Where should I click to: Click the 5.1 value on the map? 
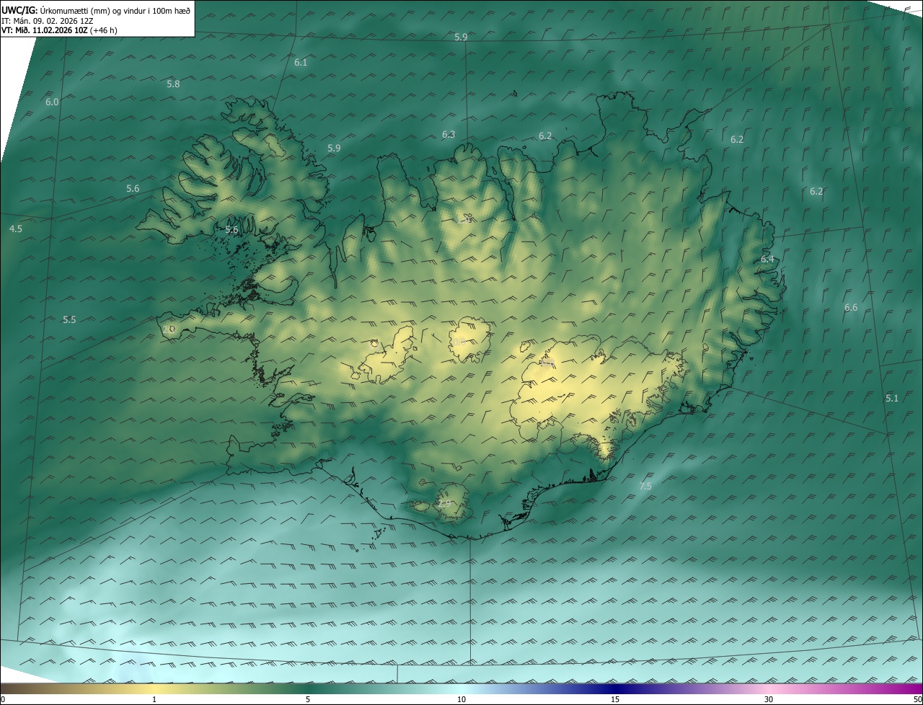coord(892,399)
